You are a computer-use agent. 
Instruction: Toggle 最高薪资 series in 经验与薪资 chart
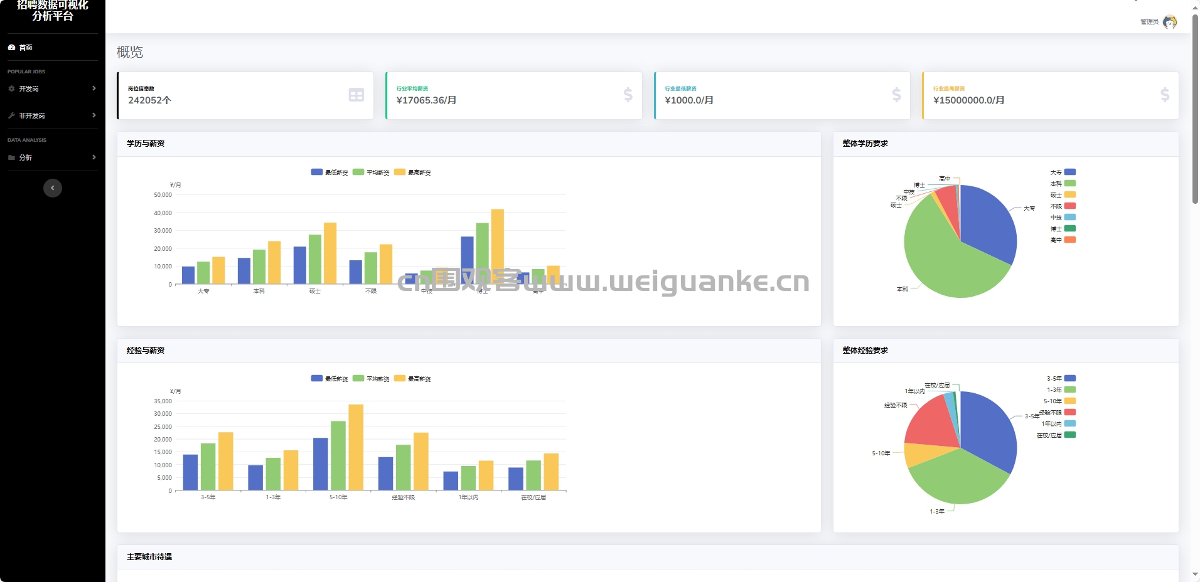[412, 378]
